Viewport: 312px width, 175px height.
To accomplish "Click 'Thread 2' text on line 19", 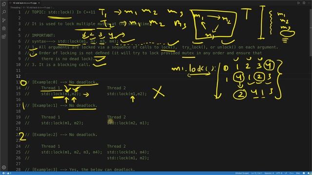I will click(x=117, y=117).
